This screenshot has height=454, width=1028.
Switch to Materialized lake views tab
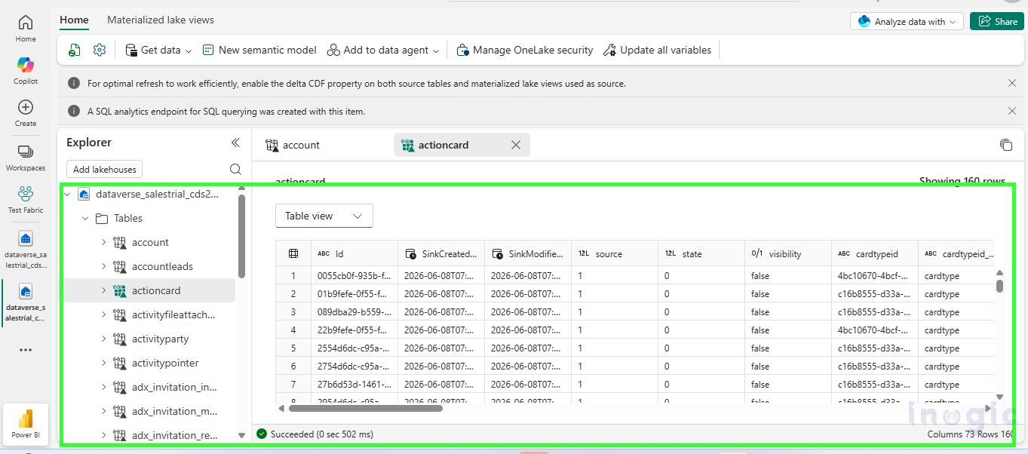point(161,20)
